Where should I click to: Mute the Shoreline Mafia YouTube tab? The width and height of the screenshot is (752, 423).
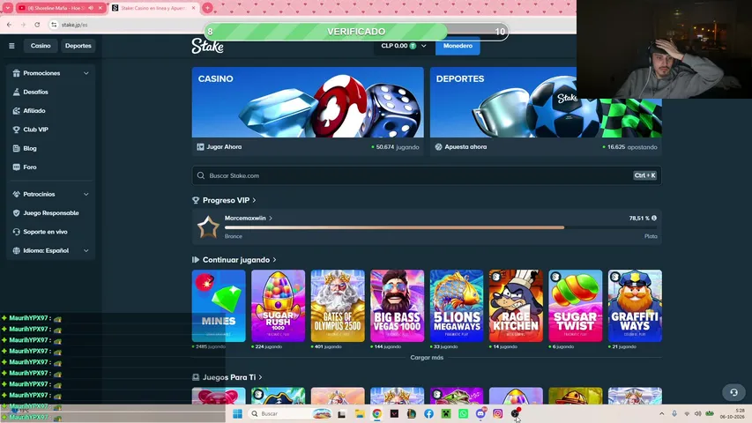[x=91, y=8]
